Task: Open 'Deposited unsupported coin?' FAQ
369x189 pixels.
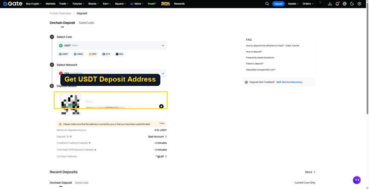Action: click(261, 70)
